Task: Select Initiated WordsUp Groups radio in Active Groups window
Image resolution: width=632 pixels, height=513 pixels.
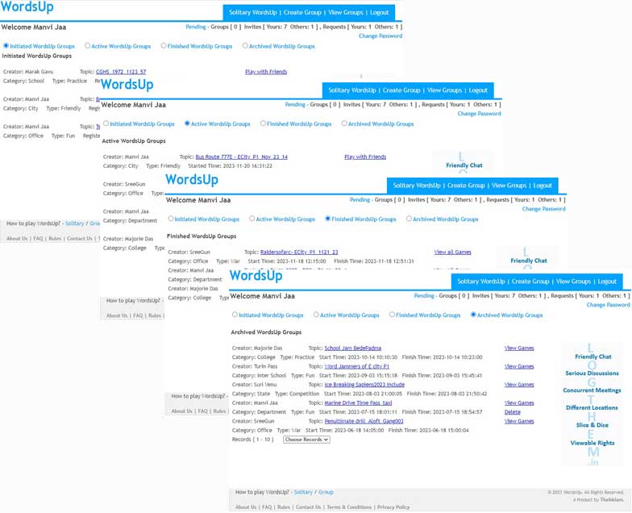Action: click(106, 123)
